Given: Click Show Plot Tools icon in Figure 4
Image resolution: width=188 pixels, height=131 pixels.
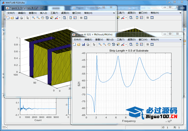Looking at the screenshot, I should coord(152,45).
